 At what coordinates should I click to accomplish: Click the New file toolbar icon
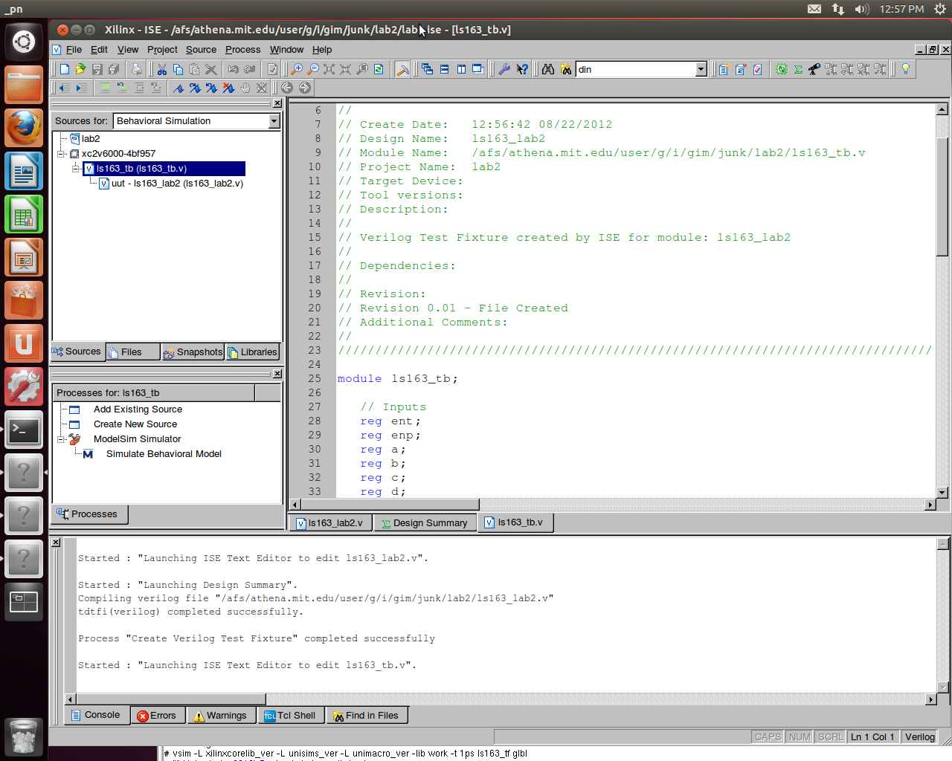point(65,69)
